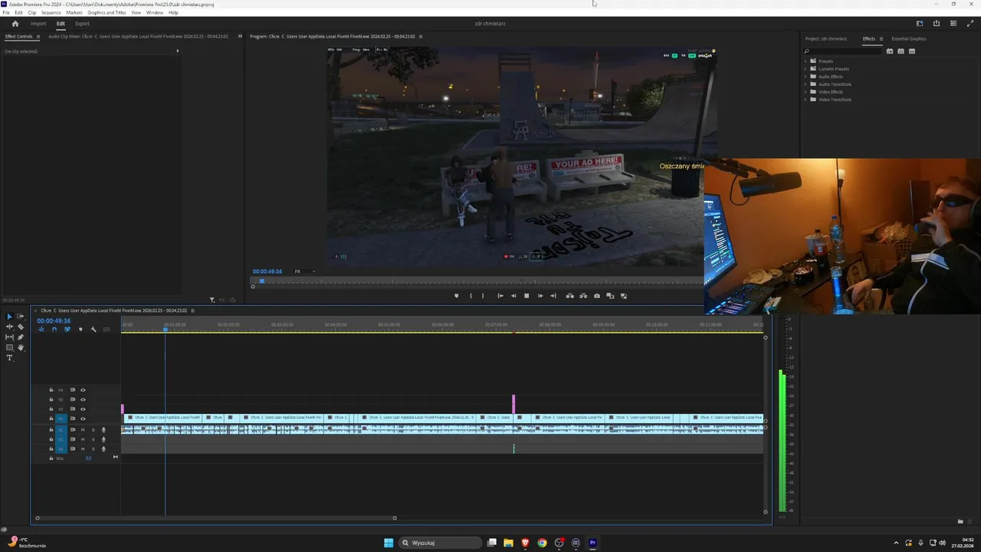
Task: Toggle Linked Selection in timeline
Action: coord(67,330)
